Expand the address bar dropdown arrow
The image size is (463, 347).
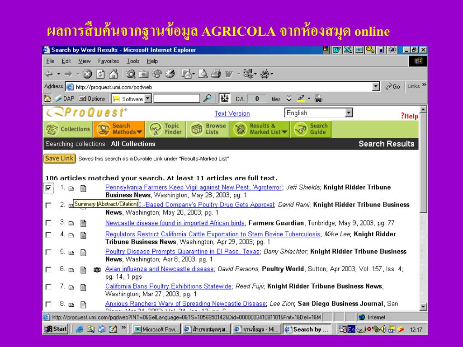[x=376, y=86]
